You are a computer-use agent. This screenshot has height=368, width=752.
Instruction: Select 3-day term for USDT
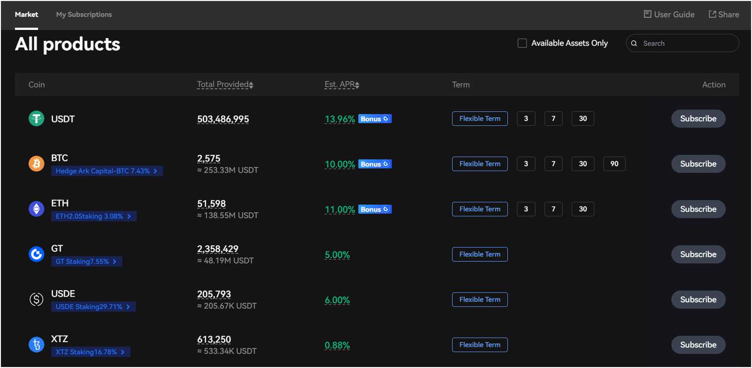pos(526,119)
